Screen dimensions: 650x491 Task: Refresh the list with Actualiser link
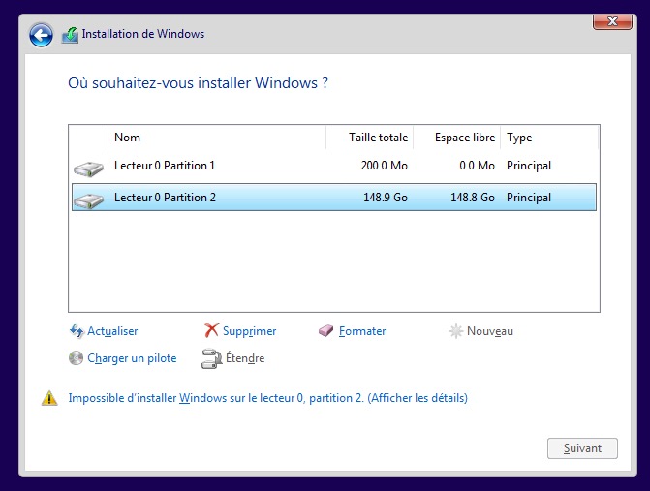[x=112, y=331]
